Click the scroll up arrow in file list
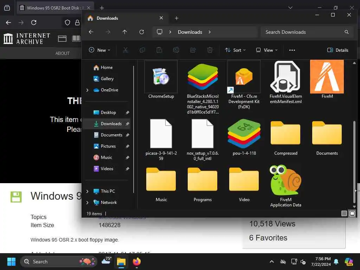The height and width of the screenshot is (270, 360). (354, 63)
